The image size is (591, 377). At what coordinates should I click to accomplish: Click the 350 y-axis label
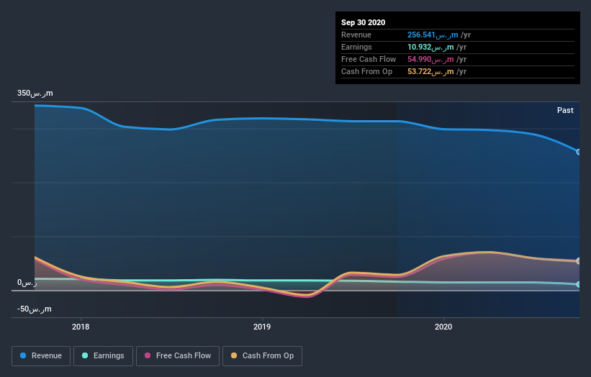coord(35,94)
